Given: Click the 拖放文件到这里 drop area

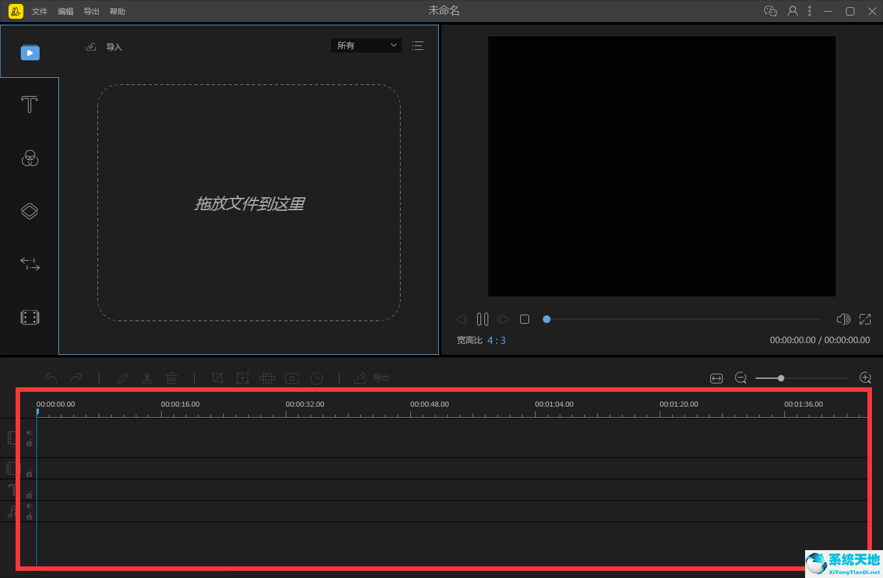Looking at the screenshot, I should [249, 203].
